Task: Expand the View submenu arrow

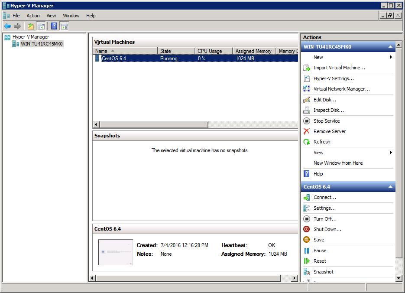Action: tap(390, 153)
